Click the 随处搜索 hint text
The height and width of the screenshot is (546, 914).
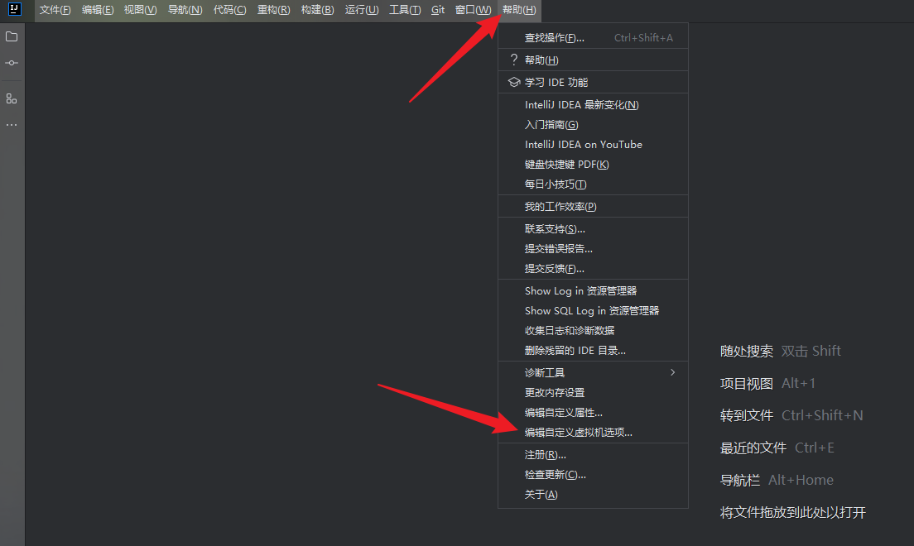point(747,351)
